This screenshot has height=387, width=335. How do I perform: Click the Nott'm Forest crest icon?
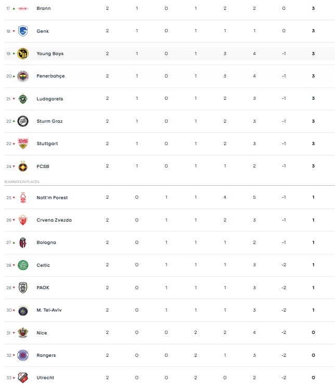pyautogui.click(x=23, y=198)
